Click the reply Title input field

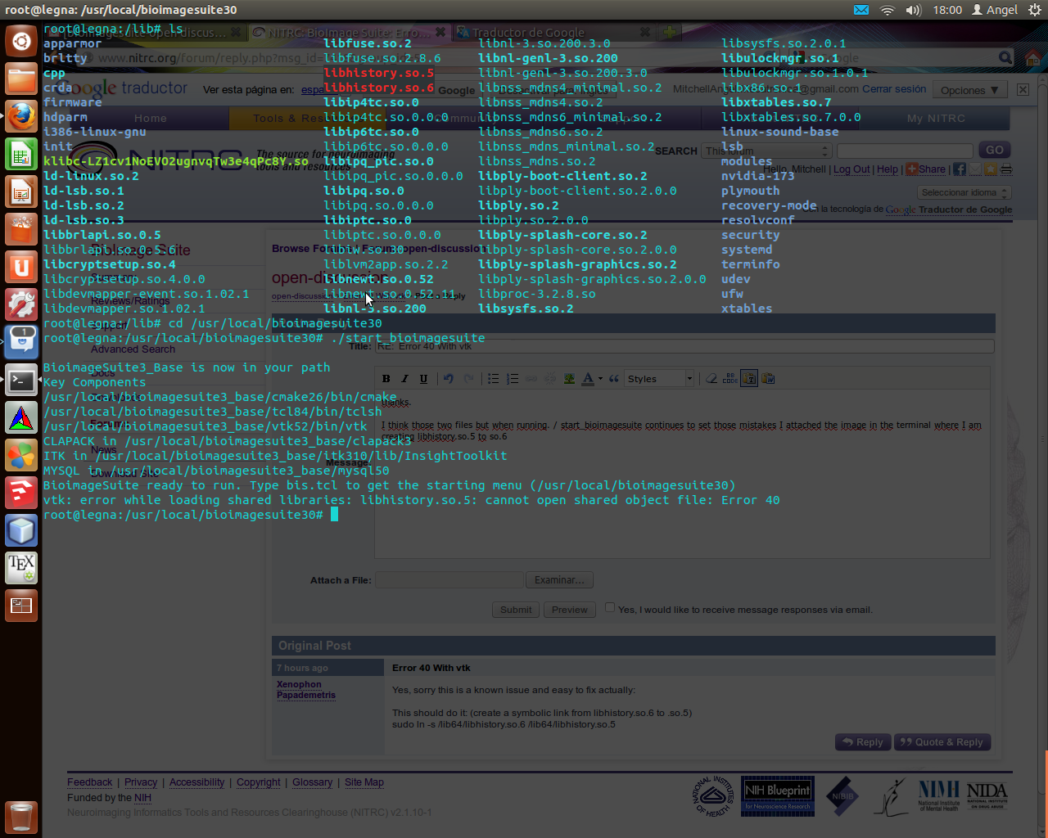[x=684, y=346]
